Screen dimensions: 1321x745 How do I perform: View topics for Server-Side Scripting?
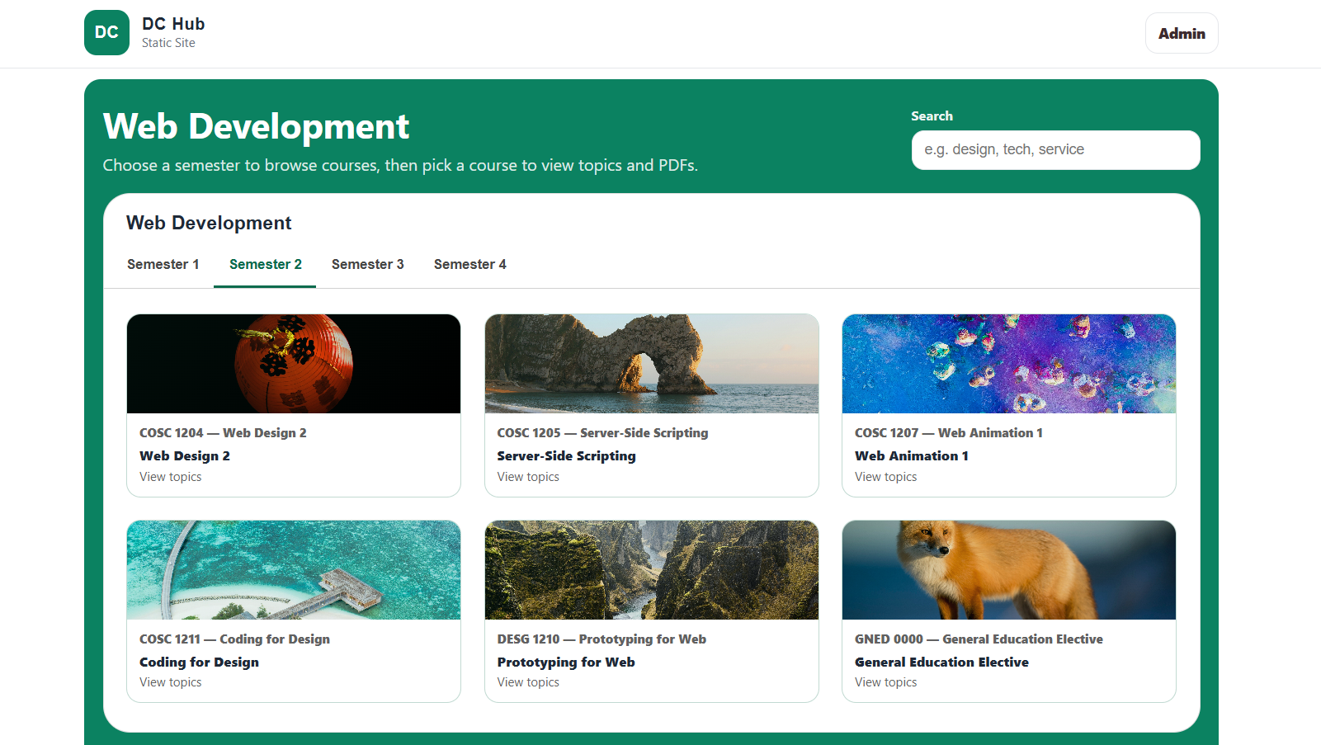tap(528, 477)
